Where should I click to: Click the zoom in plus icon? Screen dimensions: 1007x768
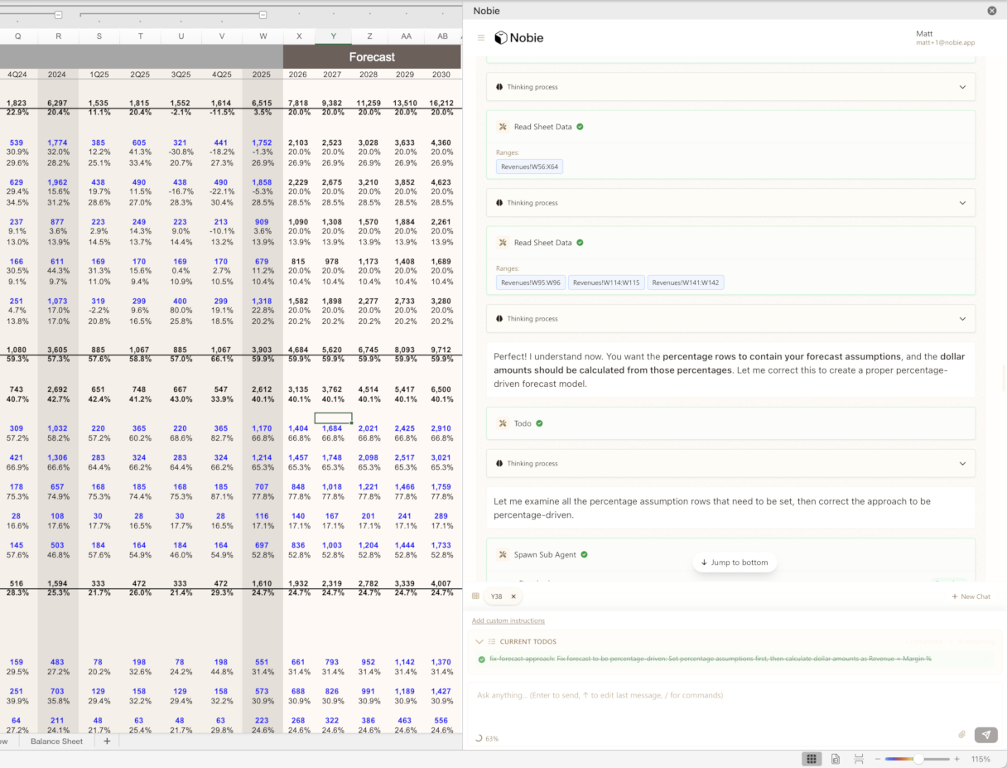956,759
